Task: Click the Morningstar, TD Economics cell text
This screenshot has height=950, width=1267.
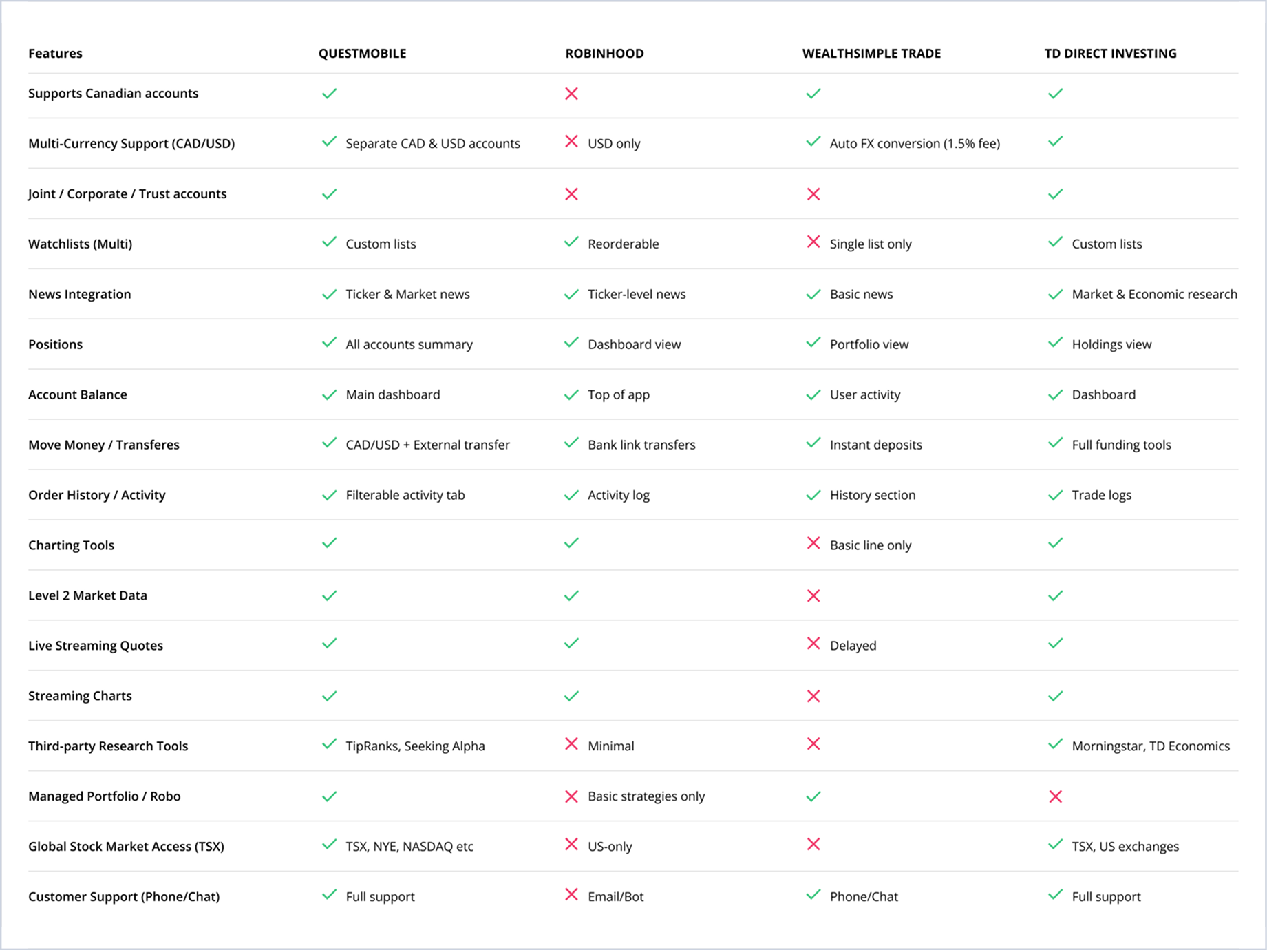Action: 1150,746
